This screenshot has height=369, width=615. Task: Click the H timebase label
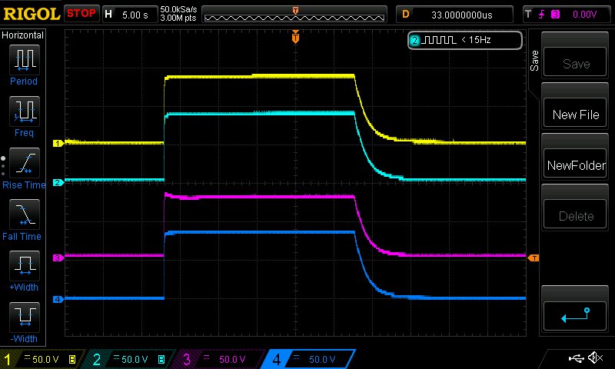tap(108, 15)
